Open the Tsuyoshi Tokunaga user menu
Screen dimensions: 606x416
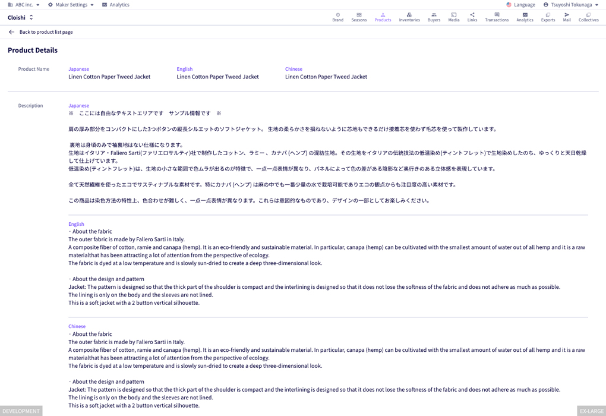point(571,5)
